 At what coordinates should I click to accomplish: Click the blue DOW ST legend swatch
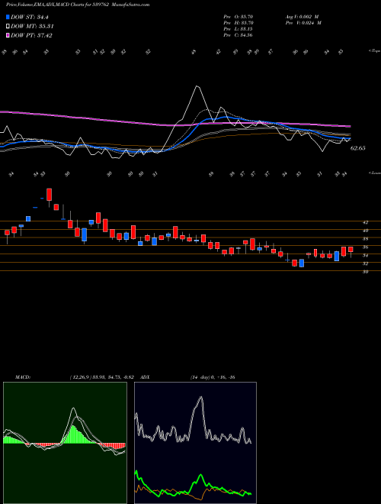coord(8,17)
